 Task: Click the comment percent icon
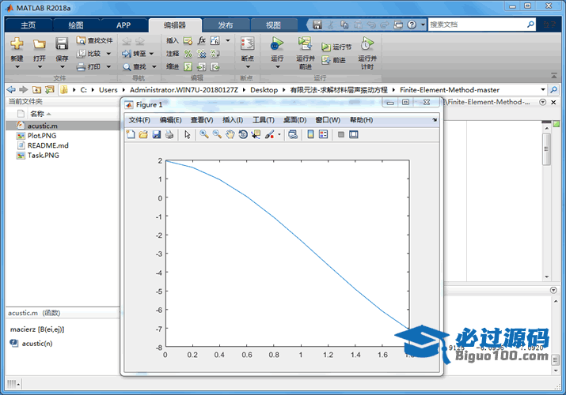click(x=188, y=54)
